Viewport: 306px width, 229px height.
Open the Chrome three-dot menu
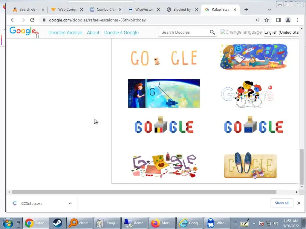298,20
